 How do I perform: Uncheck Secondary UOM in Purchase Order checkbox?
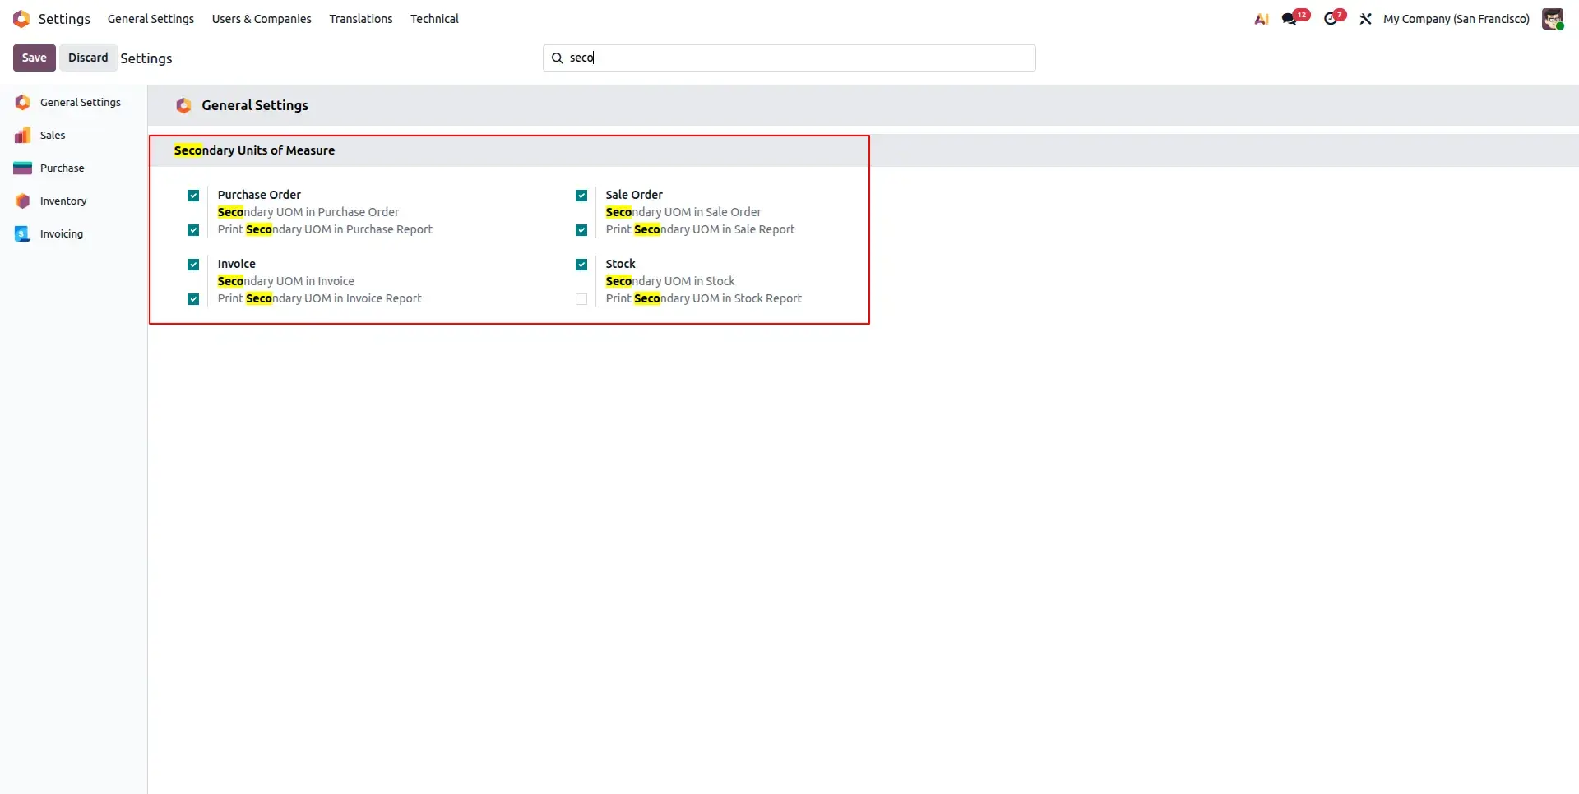(193, 196)
